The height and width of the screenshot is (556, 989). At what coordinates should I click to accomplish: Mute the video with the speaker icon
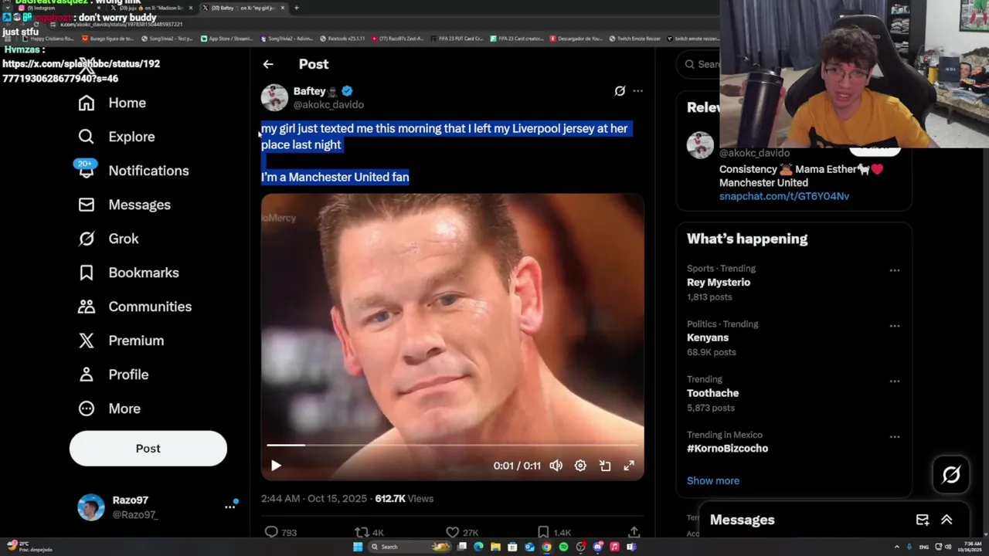coord(556,466)
